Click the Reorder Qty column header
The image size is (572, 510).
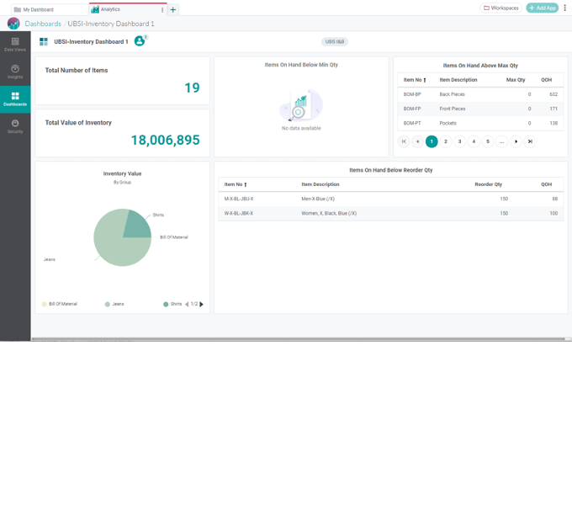coord(488,184)
